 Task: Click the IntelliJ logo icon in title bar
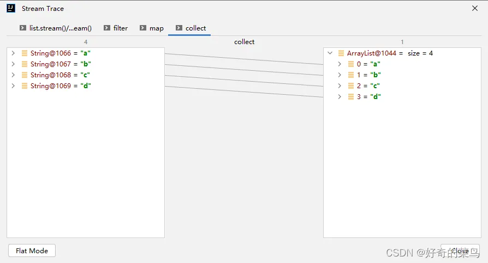(11, 8)
